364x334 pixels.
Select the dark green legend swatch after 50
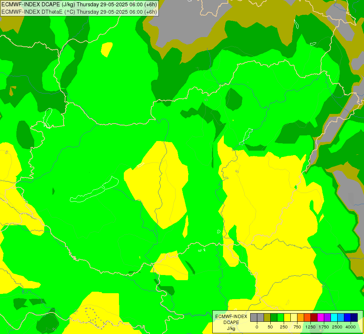[x=274, y=317]
